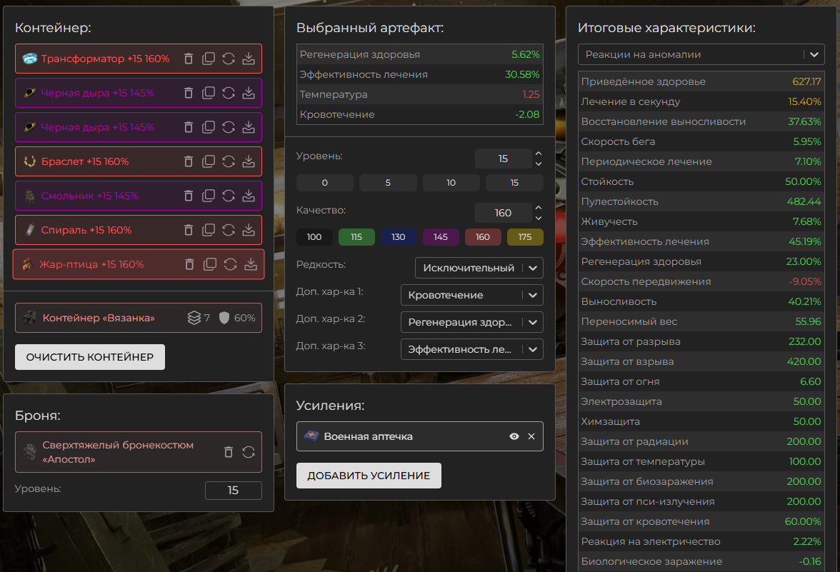Delete the Жар-птица artifact
The width and height of the screenshot is (840, 572).
coord(190,264)
